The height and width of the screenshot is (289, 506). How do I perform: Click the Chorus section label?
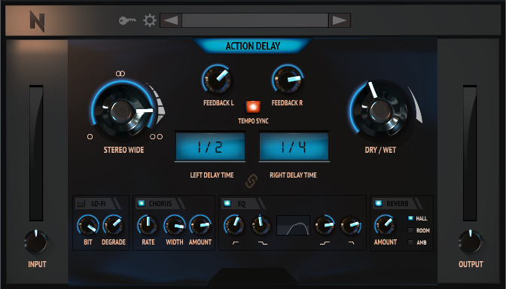coord(160,204)
